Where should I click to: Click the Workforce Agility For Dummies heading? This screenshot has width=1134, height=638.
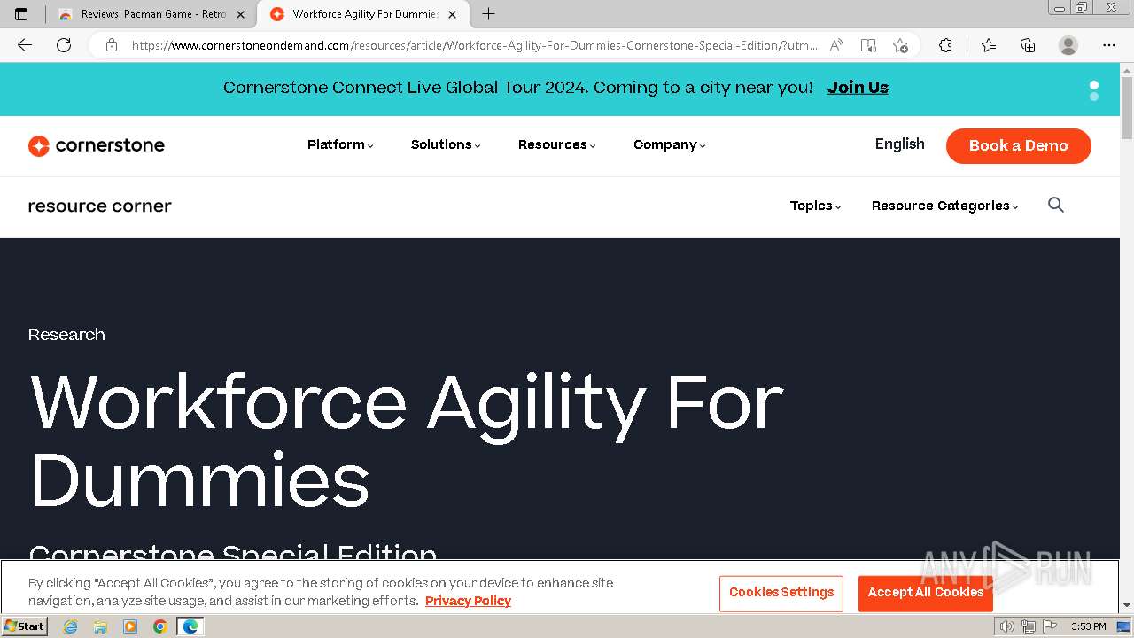(407, 440)
